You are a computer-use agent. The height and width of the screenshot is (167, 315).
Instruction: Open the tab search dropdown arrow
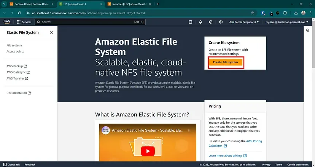[x=4, y=4]
